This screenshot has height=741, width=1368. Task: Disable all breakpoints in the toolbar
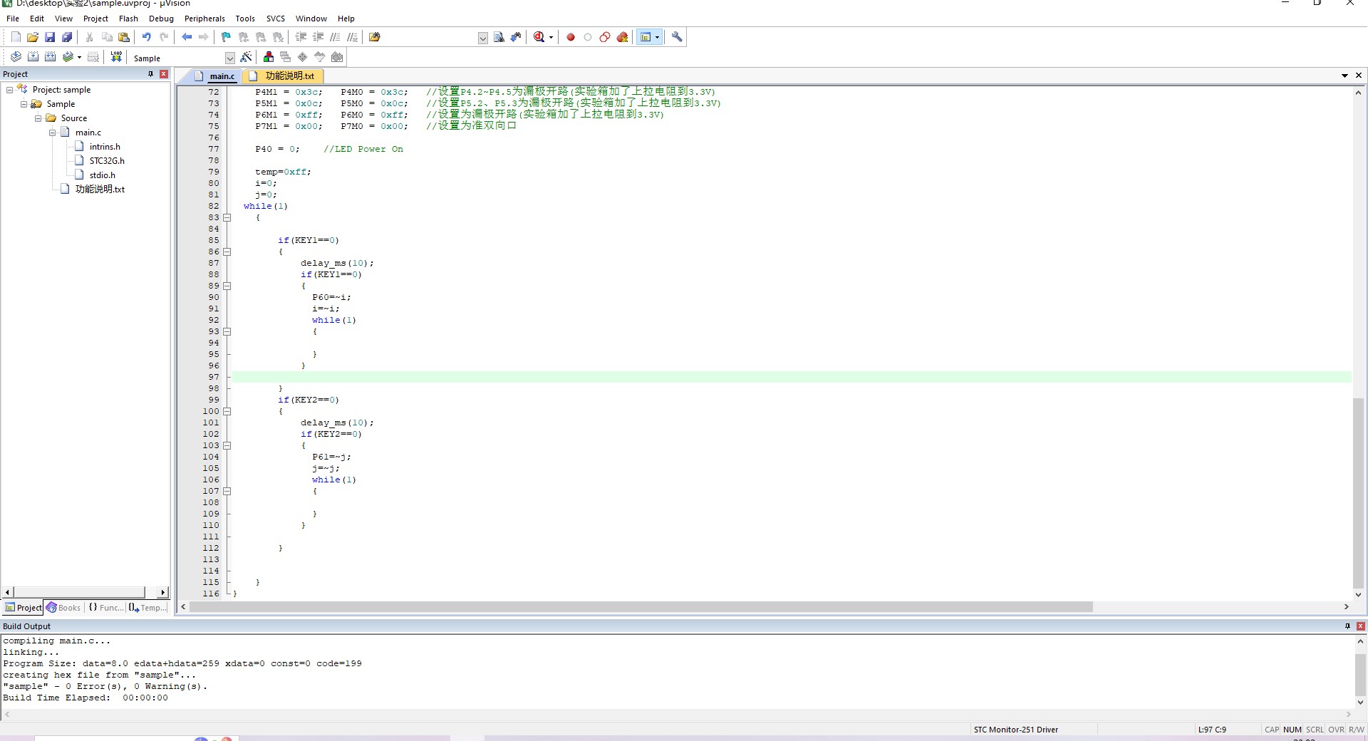[x=605, y=37]
